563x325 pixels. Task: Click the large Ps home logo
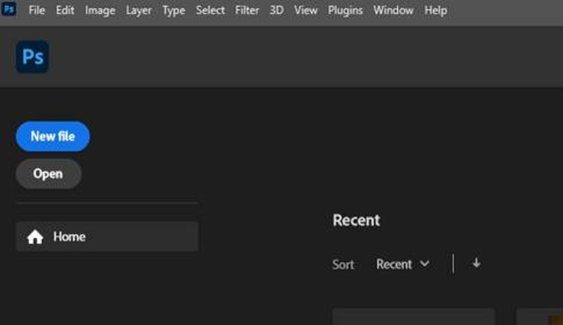[x=32, y=57]
